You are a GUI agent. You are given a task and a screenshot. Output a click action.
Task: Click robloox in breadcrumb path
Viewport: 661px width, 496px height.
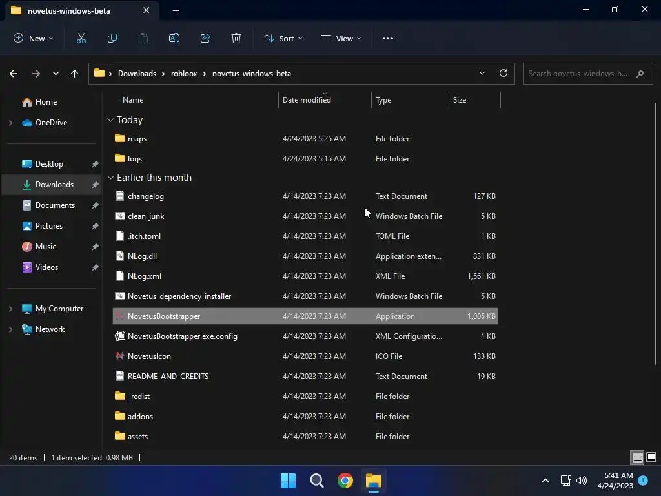click(x=184, y=74)
